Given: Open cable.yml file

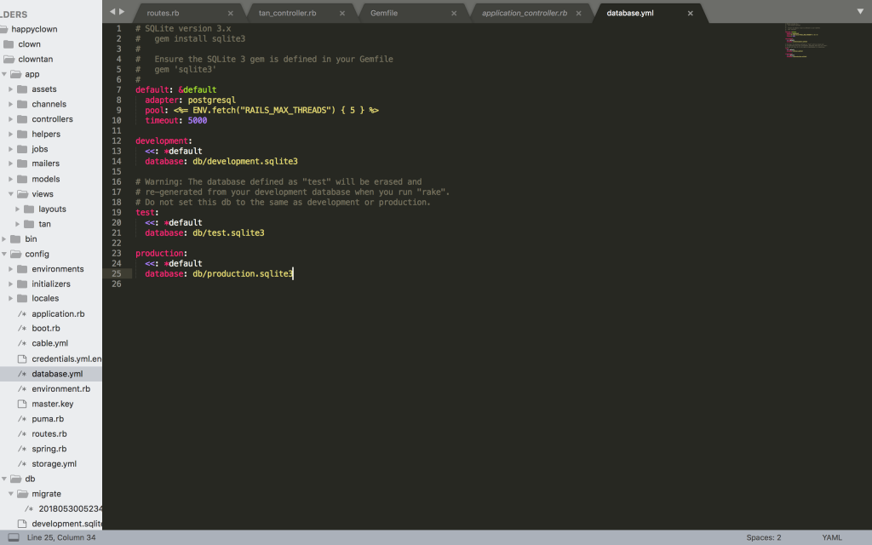Looking at the screenshot, I should point(49,343).
